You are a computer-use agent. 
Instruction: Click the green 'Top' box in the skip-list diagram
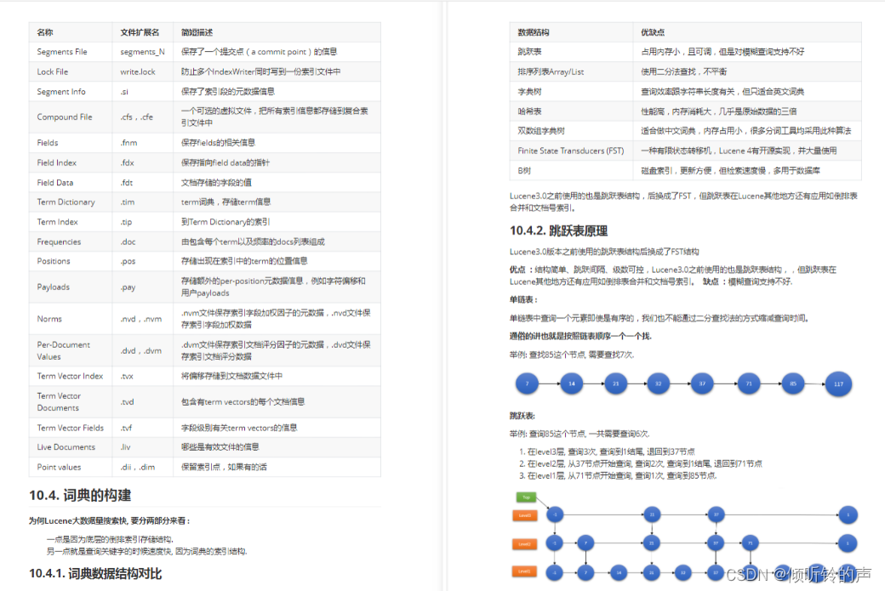[526, 497]
